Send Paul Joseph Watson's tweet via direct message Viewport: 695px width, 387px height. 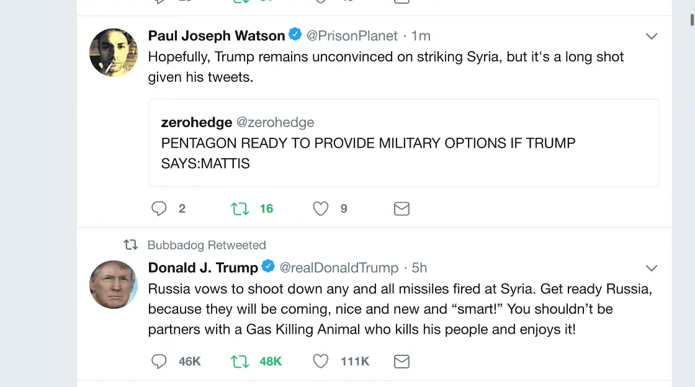[401, 209]
